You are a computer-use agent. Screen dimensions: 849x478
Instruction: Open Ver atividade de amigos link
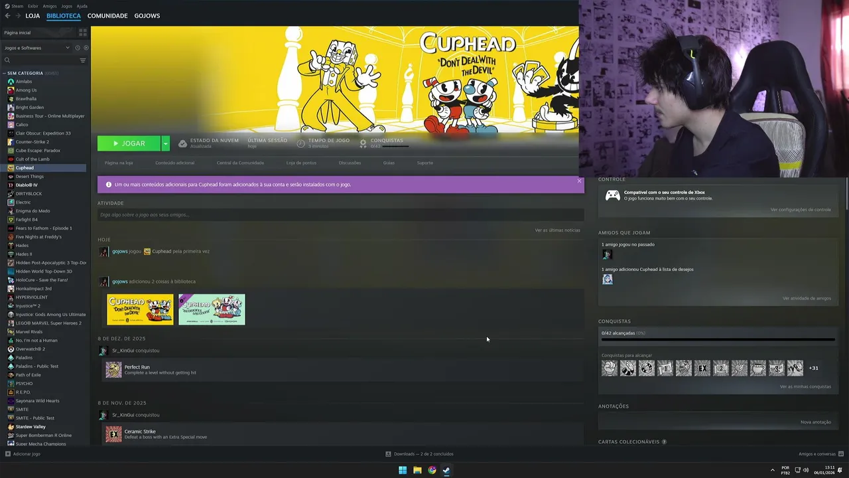pos(807,298)
